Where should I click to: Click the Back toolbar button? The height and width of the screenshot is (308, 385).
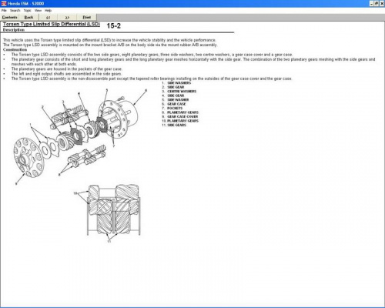pos(28,17)
